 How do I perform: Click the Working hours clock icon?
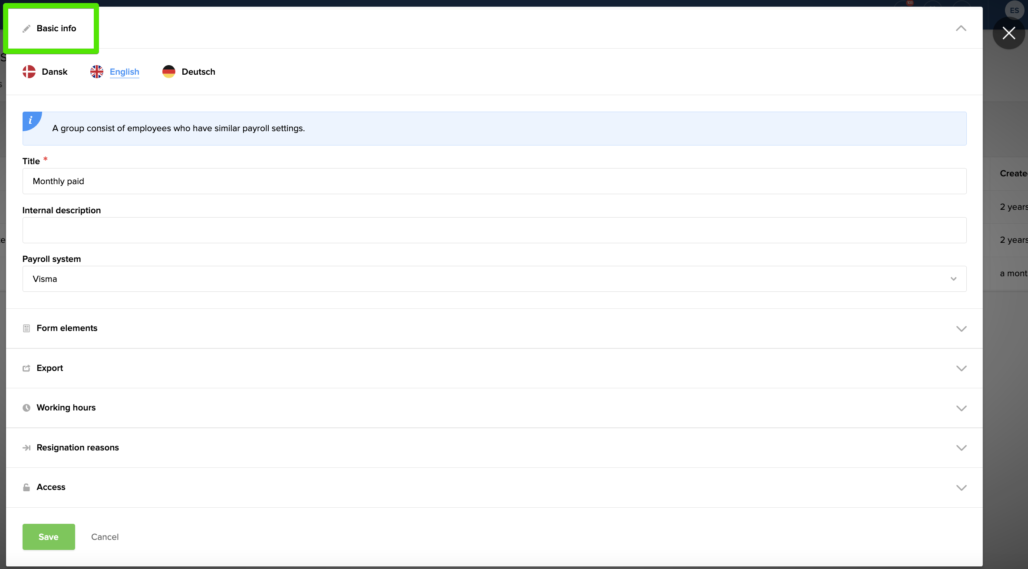click(26, 408)
